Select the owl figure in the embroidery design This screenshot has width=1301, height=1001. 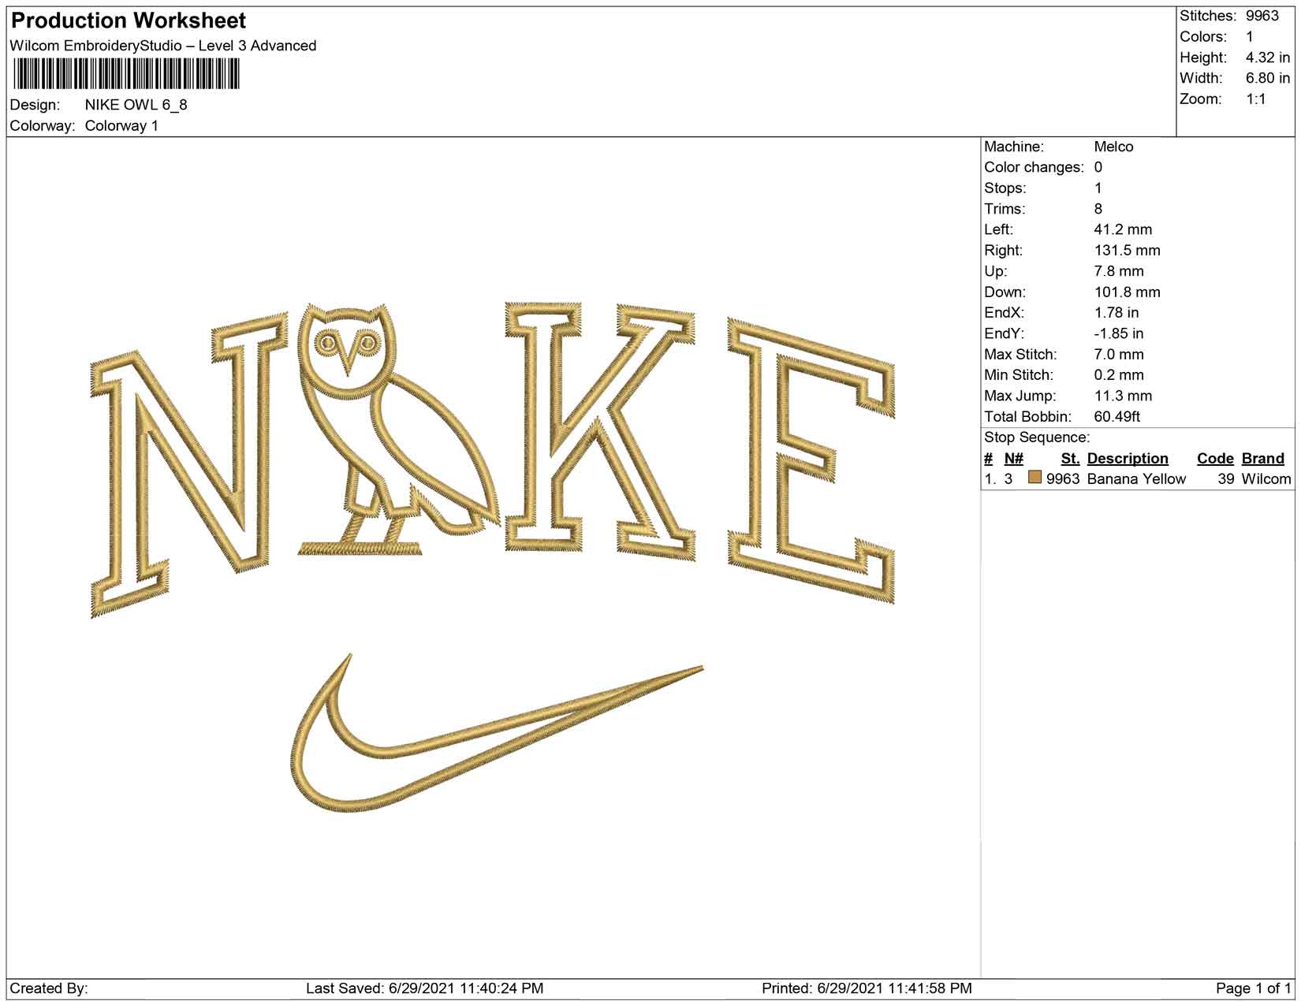pyautogui.click(x=398, y=428)
